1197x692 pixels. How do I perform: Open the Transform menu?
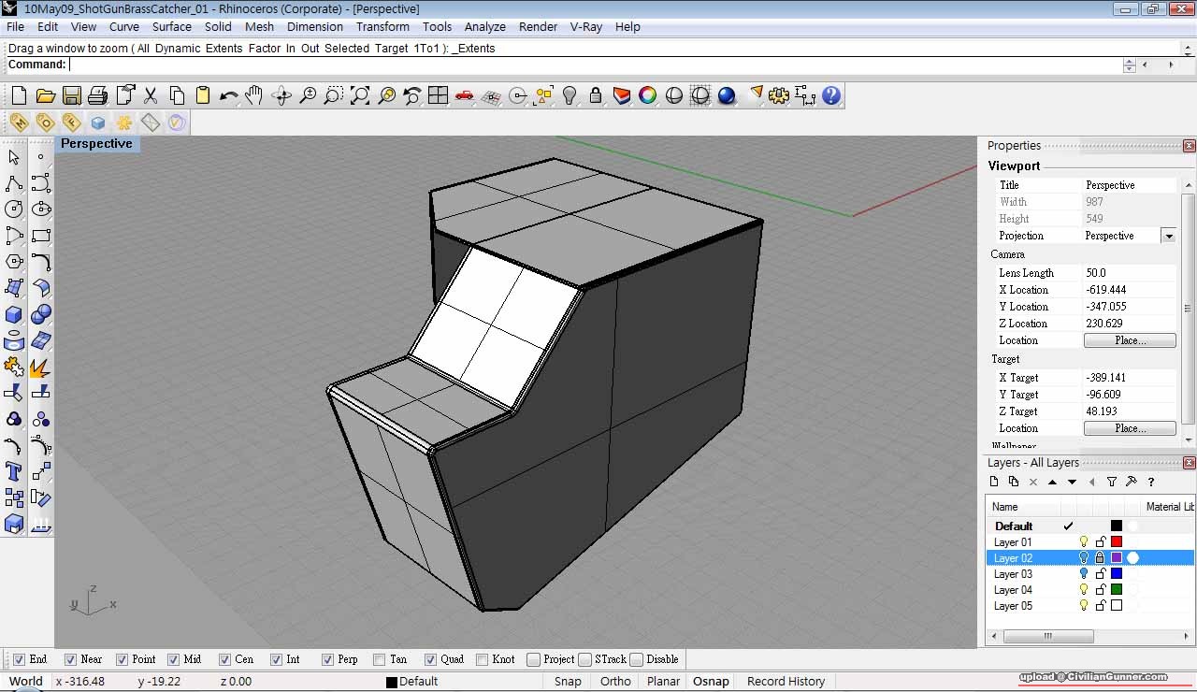(382, 27)
